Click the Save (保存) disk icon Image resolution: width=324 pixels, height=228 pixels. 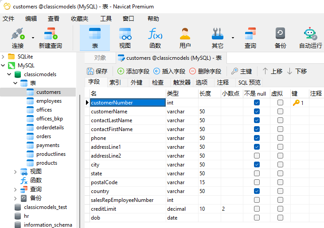click(90, 71)
